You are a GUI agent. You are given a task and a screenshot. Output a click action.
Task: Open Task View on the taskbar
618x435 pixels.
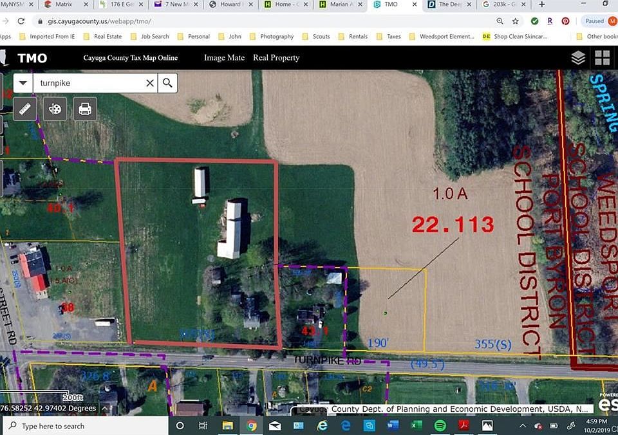[203, 425]
